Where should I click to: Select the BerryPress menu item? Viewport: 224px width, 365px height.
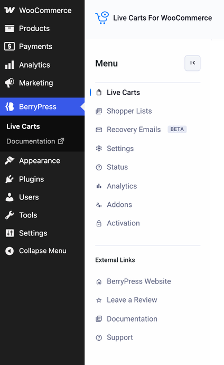[42, 107]
